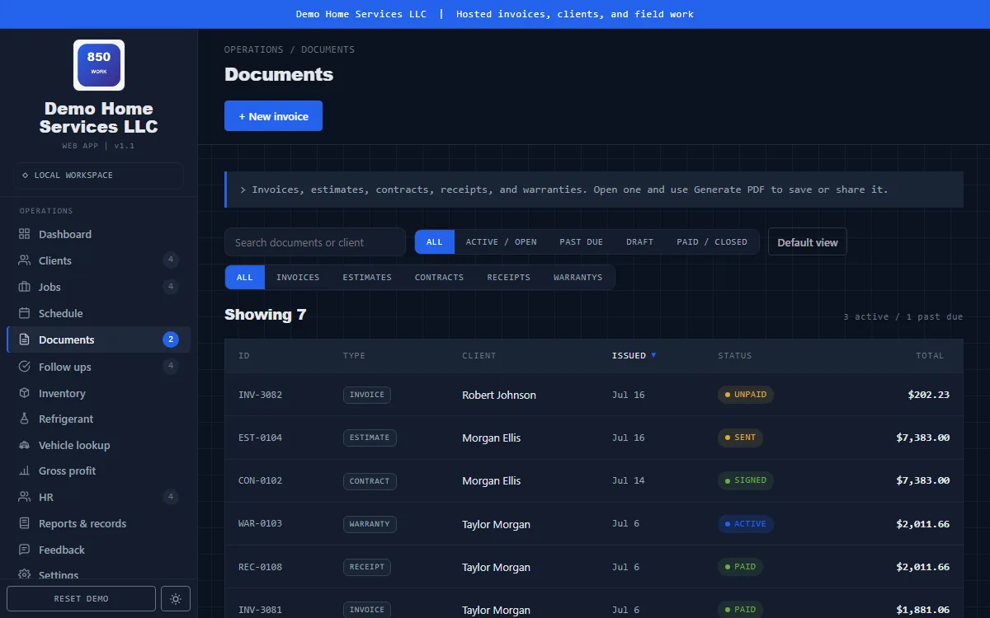Click the SENT status badge
Viewport: 990px width, 618px height.
(x=740, y=438)
